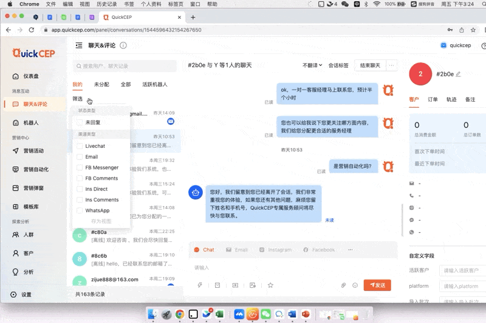Click the chatbot avatar icon
The width and height of the screenshot is (486, 323).
click(x=196, y=192)
